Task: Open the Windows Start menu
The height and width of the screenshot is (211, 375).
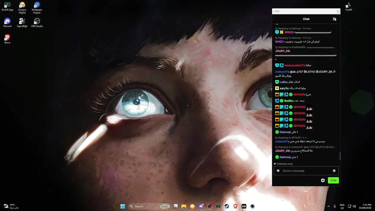Action: click(123, 206)
